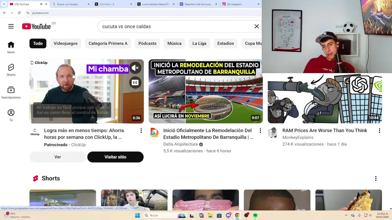This screenshot has width=392, height=220.
Task: Open Remodelación Estadio Metropolitano video title
Action: pos(208,134)
